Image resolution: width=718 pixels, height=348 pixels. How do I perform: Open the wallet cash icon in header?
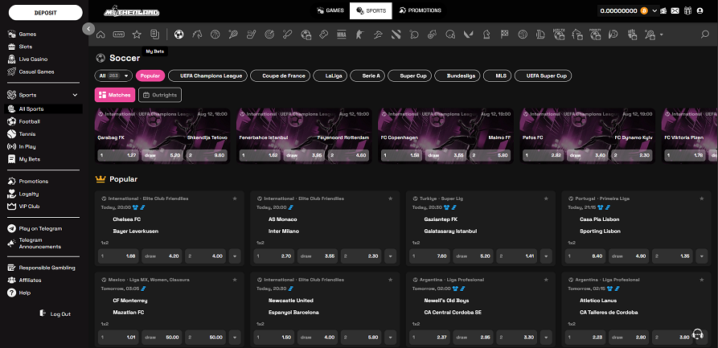tap(663, 10)
